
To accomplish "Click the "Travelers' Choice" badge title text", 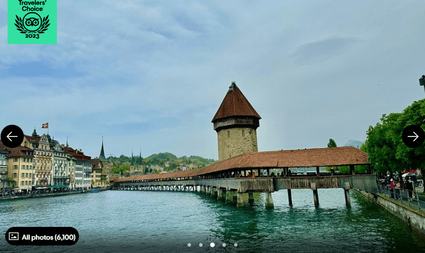I will tap(32, 6).
